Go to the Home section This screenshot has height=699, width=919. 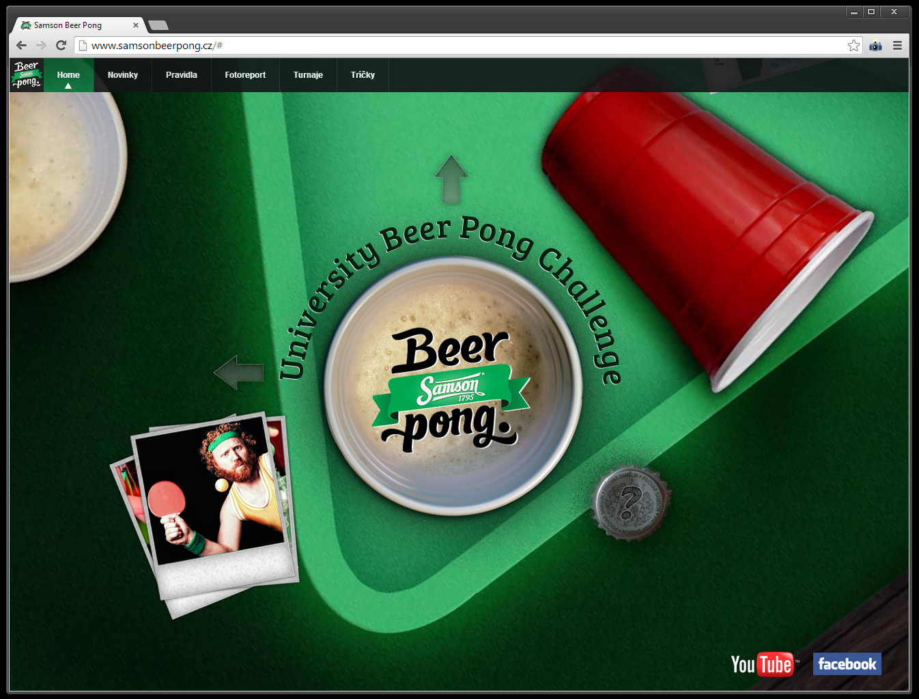(x=68, y=75)
